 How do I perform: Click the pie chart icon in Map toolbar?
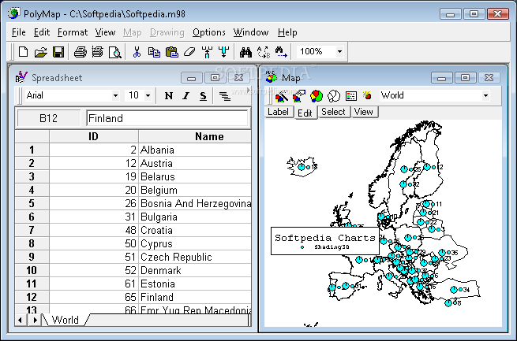[x=317, y=96]
